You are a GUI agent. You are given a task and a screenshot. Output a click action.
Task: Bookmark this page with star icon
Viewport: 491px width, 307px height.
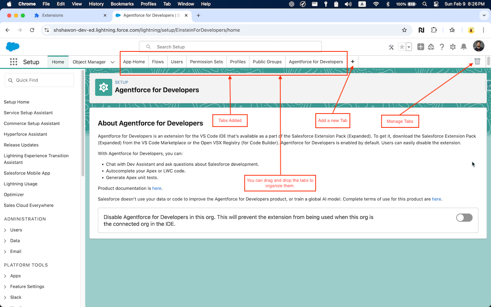[404, 30]
